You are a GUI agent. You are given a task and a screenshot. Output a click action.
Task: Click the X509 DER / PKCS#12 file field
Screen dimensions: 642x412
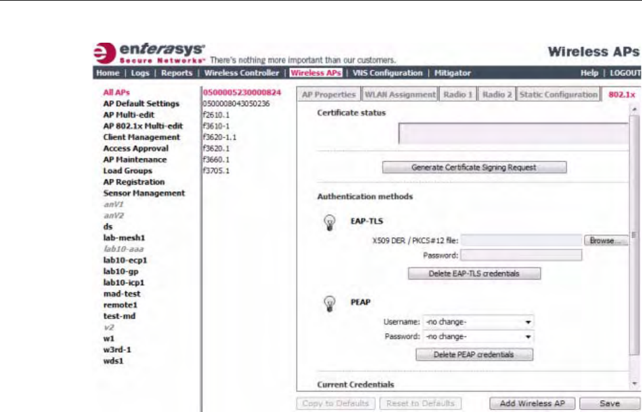point(521,241)
